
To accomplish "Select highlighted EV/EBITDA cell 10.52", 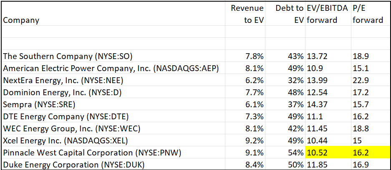I will (x=328, y=153).
